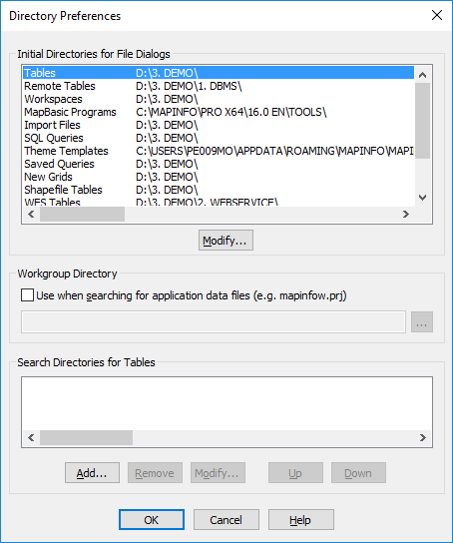Viewport: 453px width, 543px height.
Task: Click the directories list horizontal scrollbar thumb
Action: [x=83, y=214]
